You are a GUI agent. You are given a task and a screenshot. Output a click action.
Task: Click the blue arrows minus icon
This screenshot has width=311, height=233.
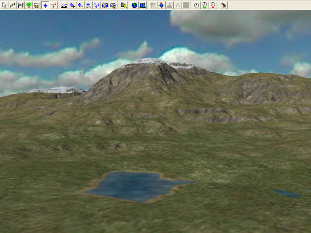click(80, 5)
